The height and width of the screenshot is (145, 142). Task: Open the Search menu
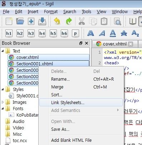[70, 12]
